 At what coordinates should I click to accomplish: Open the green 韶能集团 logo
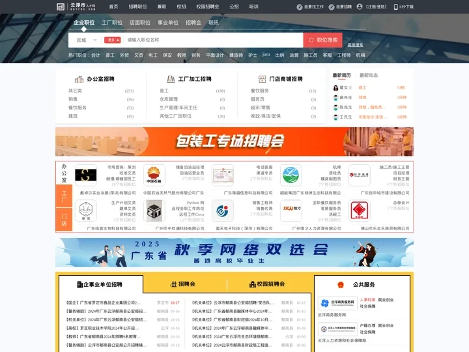point(291,175)
